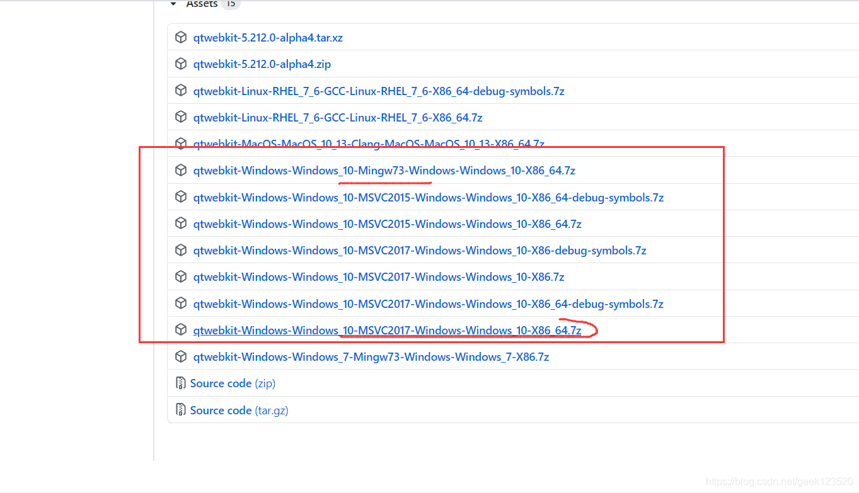Open MSVC2017 X86_64-debug-symbols.7z link
The width and height of the screenshot is (859, 493).
[429, 304]
